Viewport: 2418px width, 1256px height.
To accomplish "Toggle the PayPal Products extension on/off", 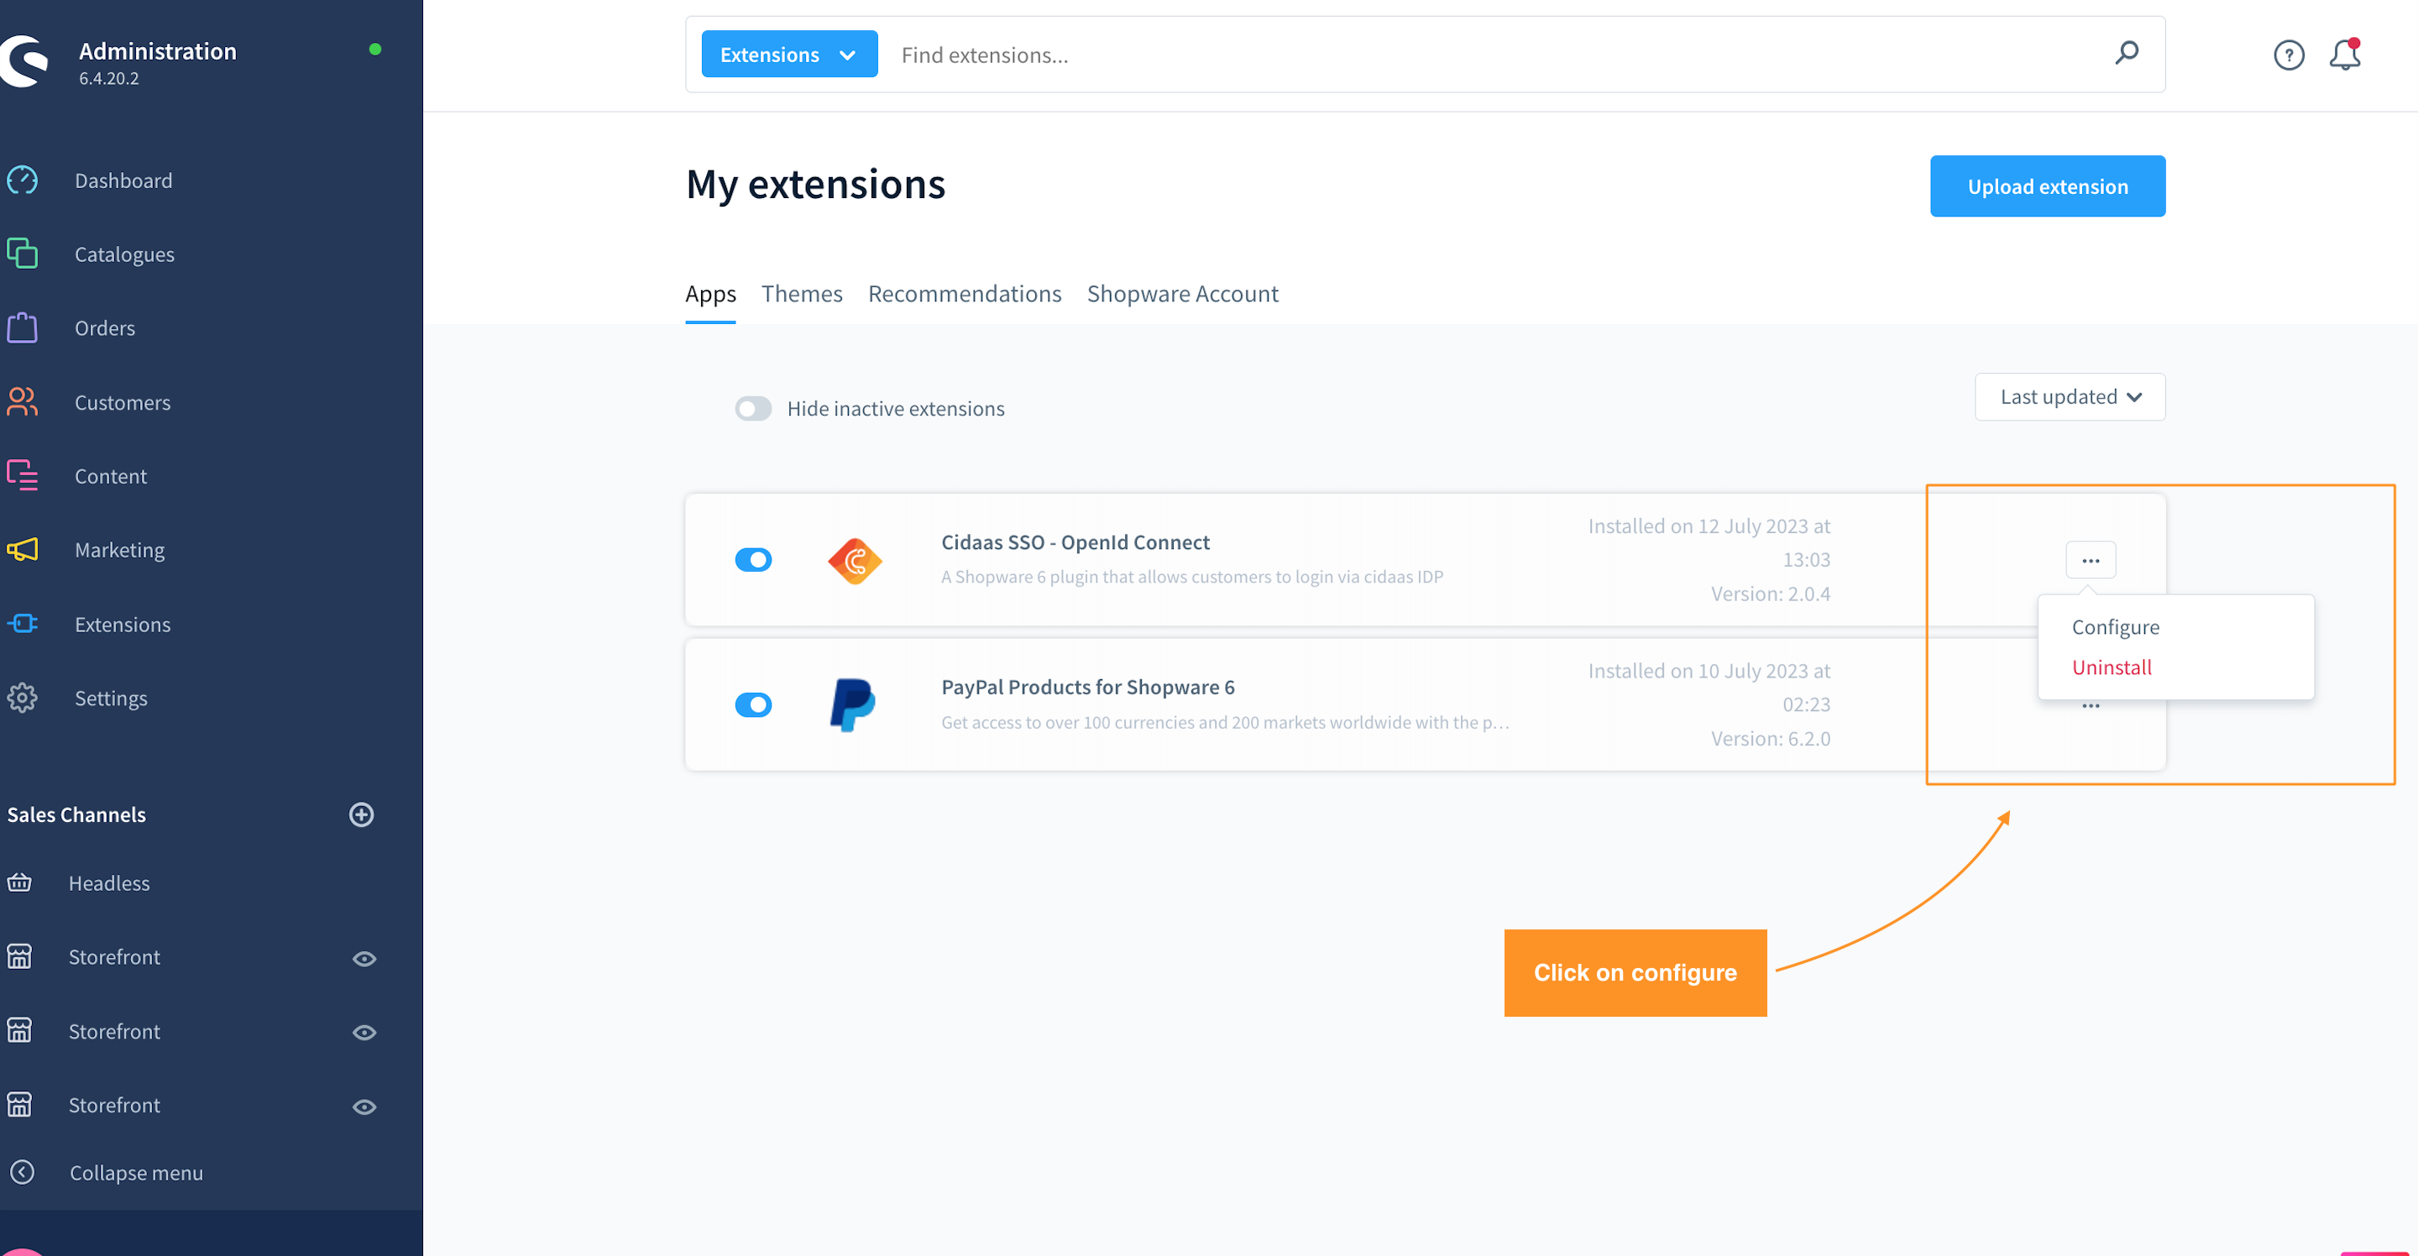I will pyautogui.click(x=753, y=704).
